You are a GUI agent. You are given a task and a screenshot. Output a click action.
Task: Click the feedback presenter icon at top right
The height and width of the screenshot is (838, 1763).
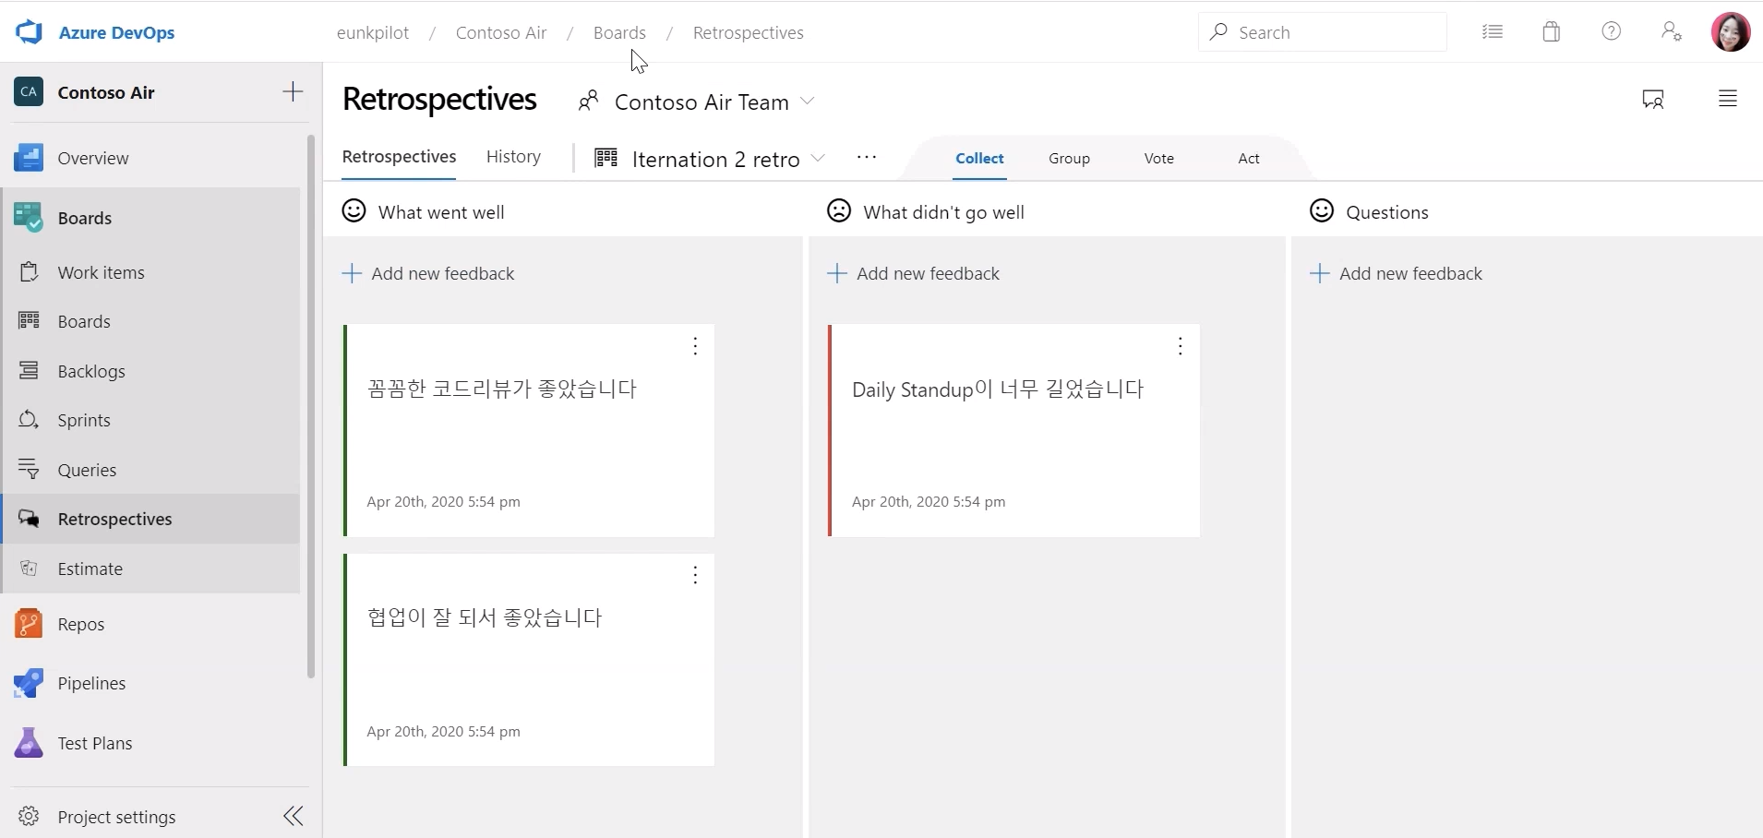(x=1653, y=99)
